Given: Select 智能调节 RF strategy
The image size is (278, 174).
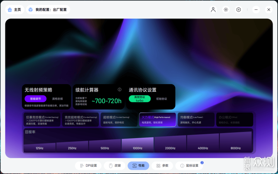Looking at the screenshot, I should [x=36, y=99].
